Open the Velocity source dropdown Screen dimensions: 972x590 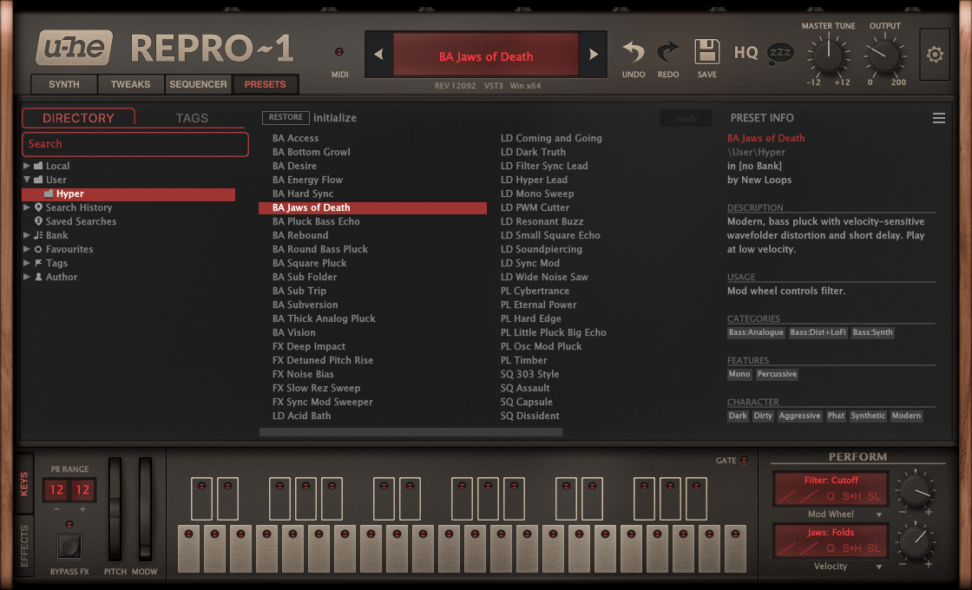[x=878, y=567]
